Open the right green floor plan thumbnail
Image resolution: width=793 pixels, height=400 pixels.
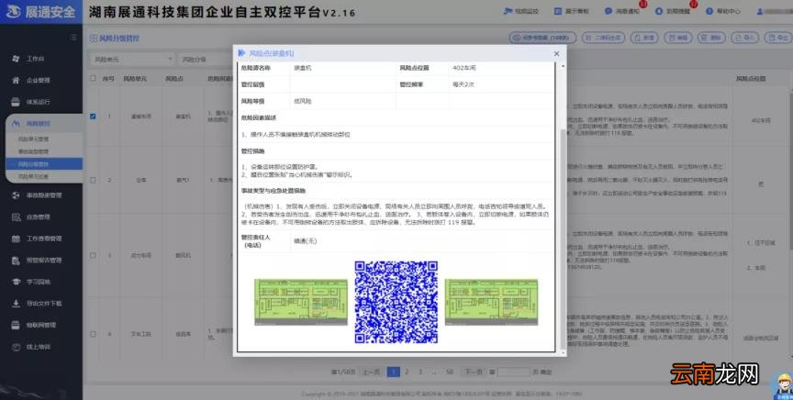point(492,302)
